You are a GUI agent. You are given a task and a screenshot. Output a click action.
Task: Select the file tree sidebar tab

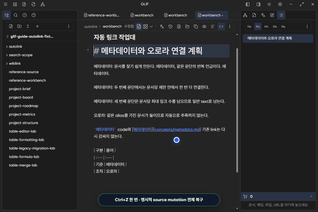tap(7, 15)
